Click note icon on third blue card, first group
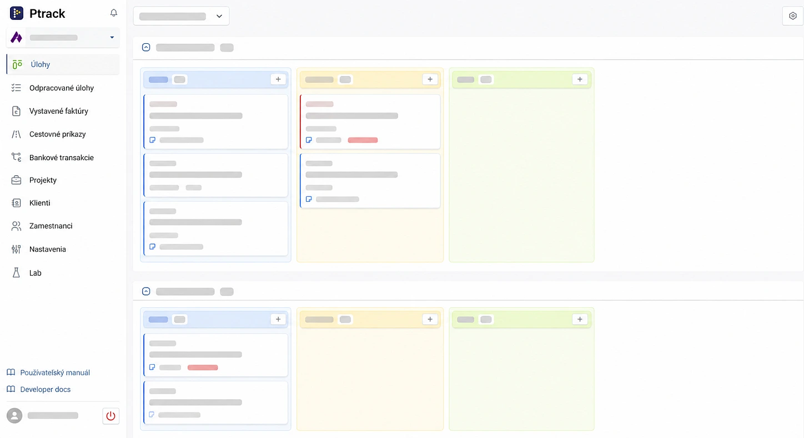 click(153, 247)
